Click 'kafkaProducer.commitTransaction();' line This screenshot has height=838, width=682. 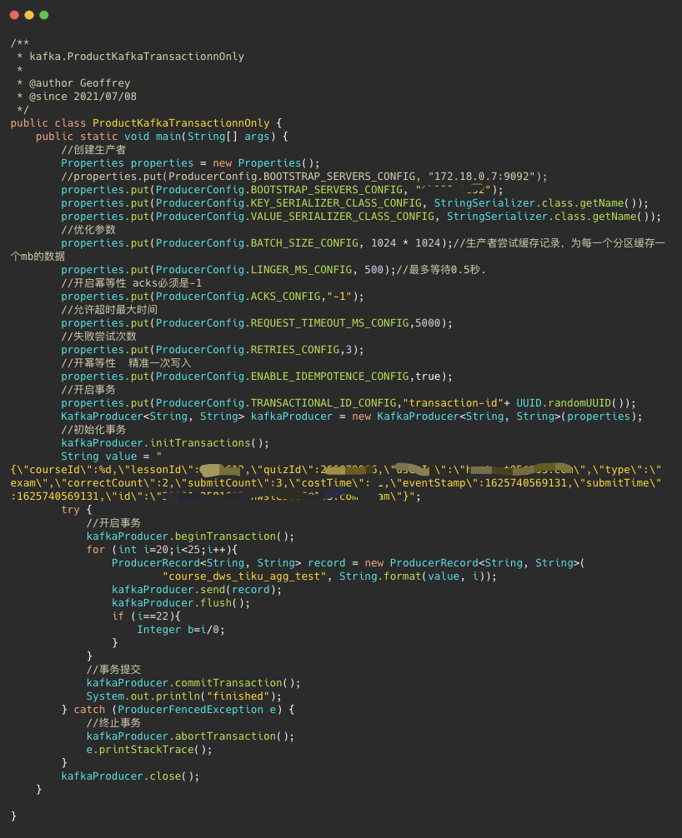point(193,682)
